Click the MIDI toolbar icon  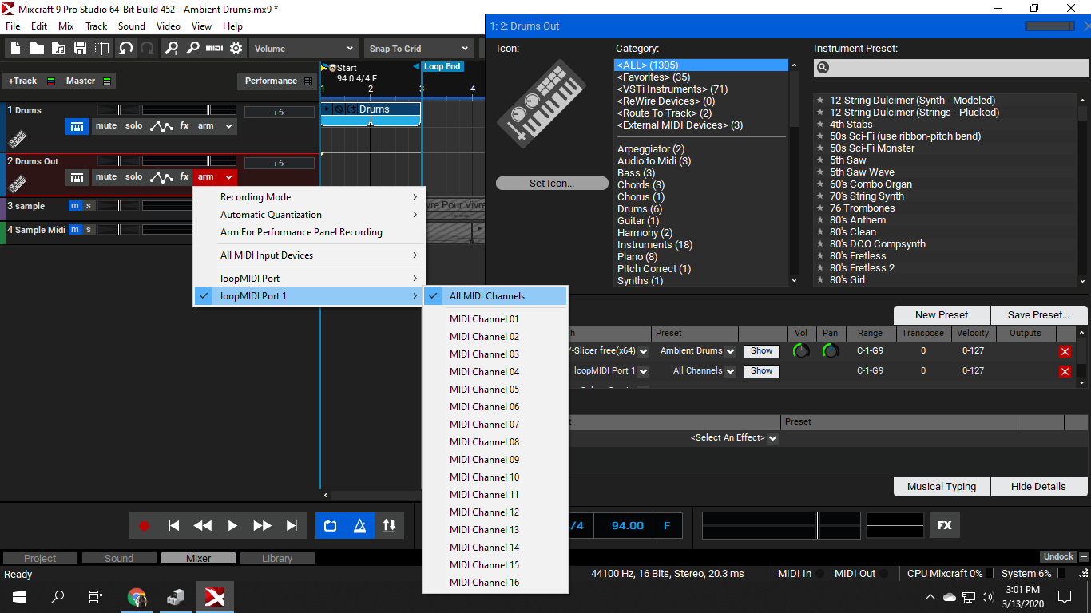click(x=214, y=49)
